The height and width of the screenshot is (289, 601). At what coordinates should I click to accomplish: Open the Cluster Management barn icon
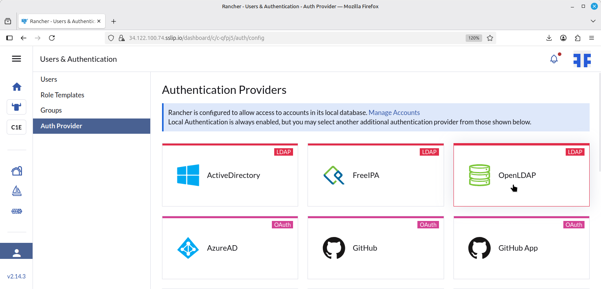coord(16,171)
